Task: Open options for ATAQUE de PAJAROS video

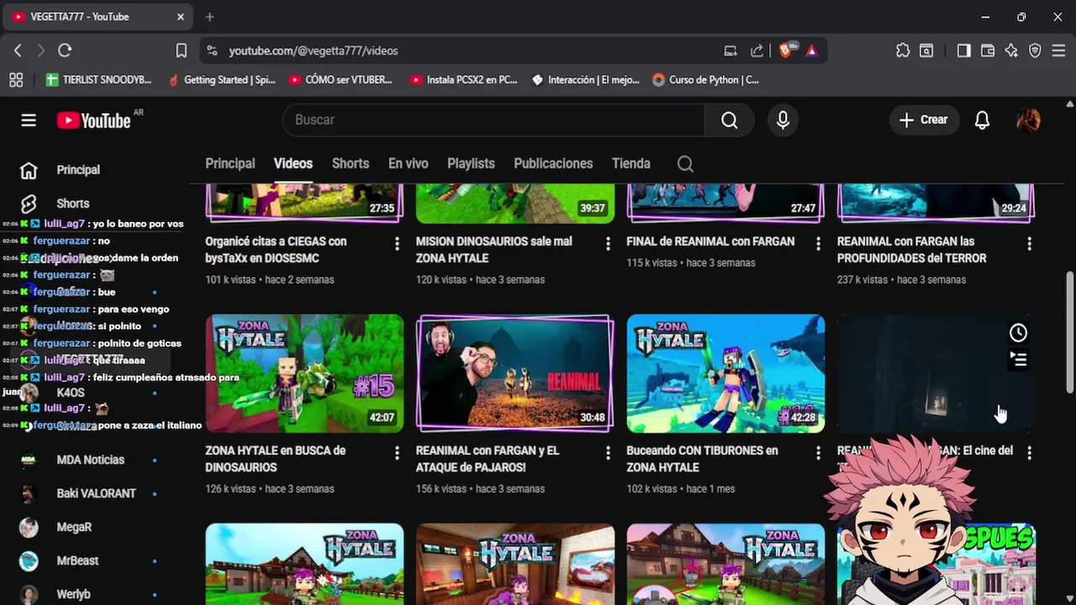Action: tap(608, 453)
